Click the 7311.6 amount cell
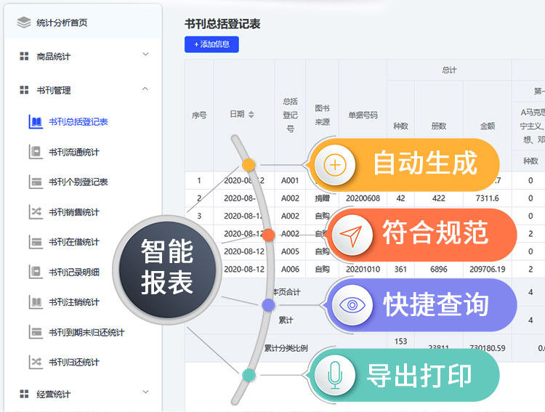Image resolution: width=545 pixels, height=412 pixels. [488, 198]
